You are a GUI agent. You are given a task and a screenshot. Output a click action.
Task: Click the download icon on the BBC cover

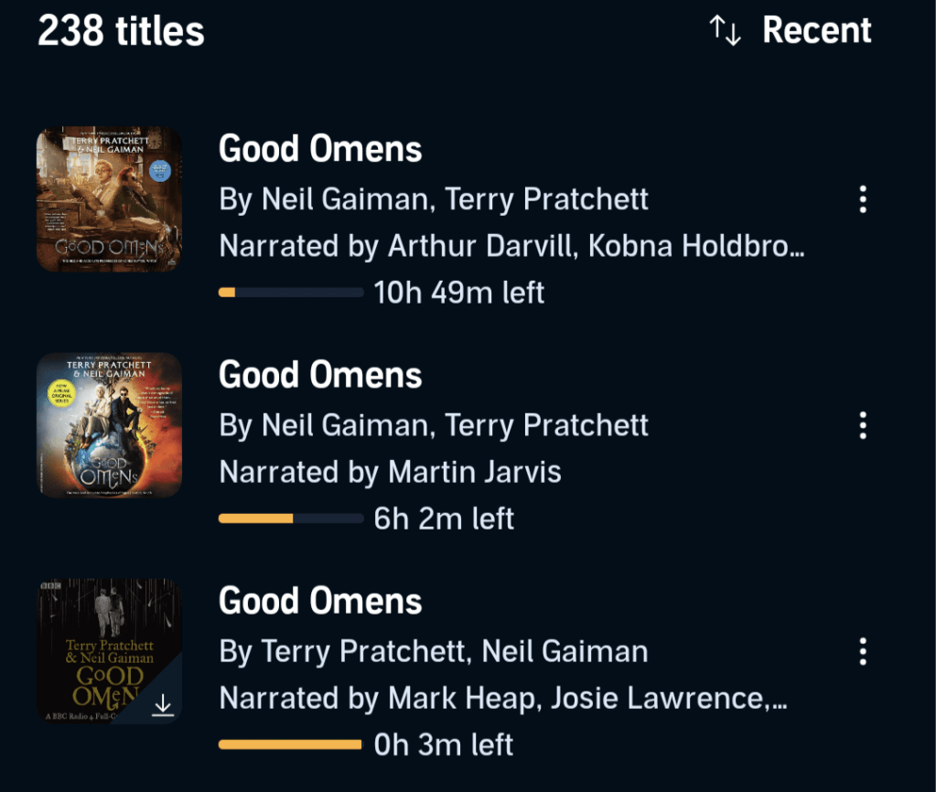[164, 705]
